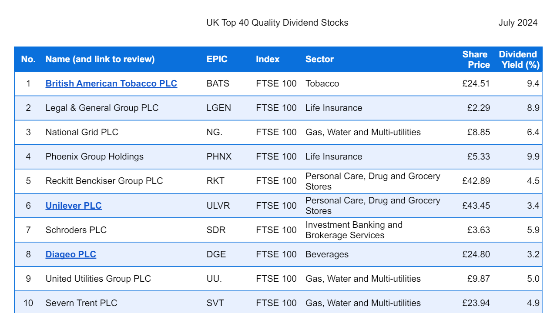Click the £24.51 share price
Screen dimensions: 557x313
[476, 83]
